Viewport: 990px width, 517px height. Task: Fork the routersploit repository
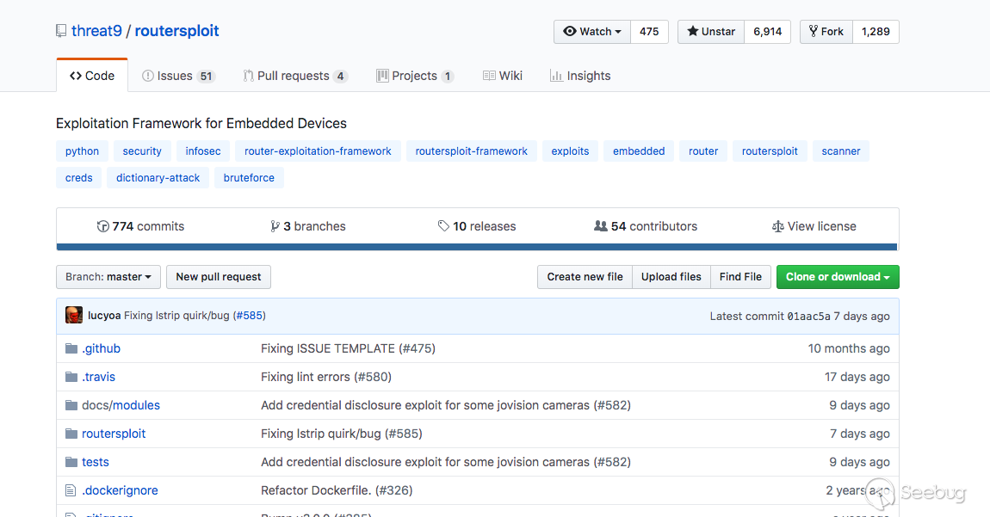point(826,32)
